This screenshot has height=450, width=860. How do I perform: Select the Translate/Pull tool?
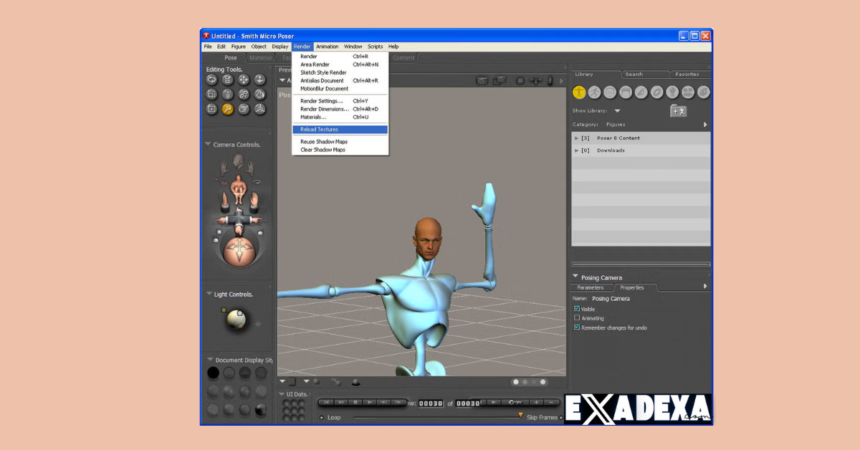(x=244, y=80)
